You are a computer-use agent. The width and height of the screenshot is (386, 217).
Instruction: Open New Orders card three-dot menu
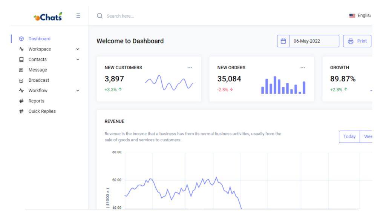[303, 68]
